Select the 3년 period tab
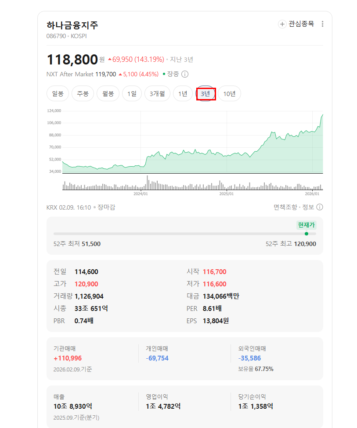This screenshot has height=428, width=357. (x=206, y=94)
